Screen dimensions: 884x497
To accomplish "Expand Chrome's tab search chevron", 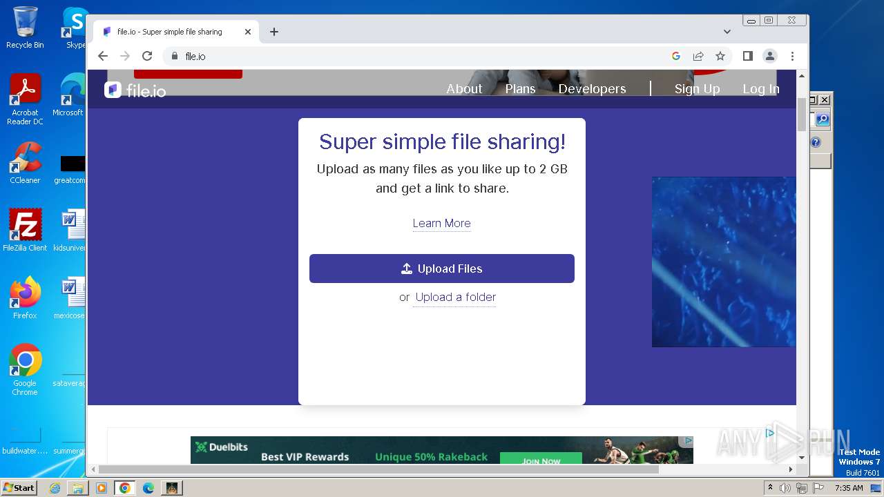I will pyautogui.click(x=727, y=32).
